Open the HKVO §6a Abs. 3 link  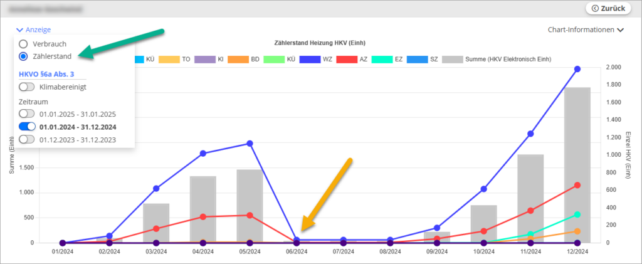[48, 73]
